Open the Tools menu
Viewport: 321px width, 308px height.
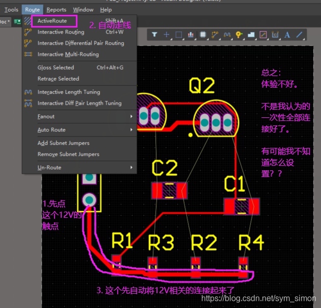coord(11,10)
